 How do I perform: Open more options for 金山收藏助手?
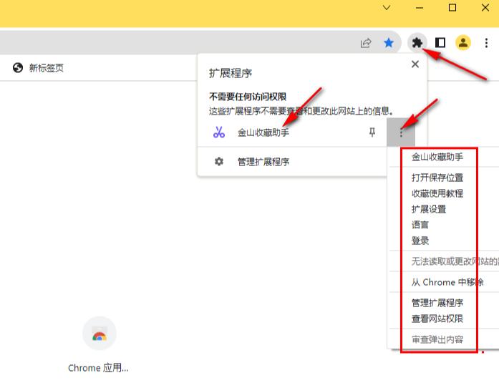pos(401,132)
